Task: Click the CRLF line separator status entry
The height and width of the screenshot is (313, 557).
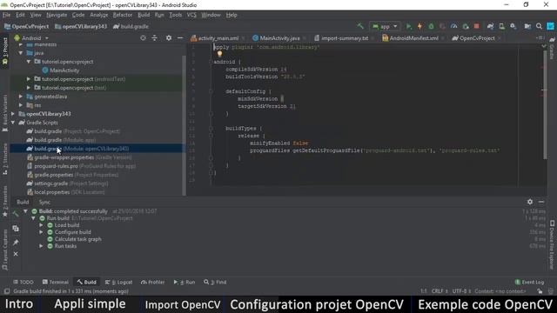Action: tap(440, 291)
